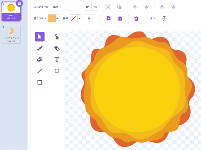Pick the Eraser tool
Viewport: 201px width, 150px height.
(x=57, y=48)
